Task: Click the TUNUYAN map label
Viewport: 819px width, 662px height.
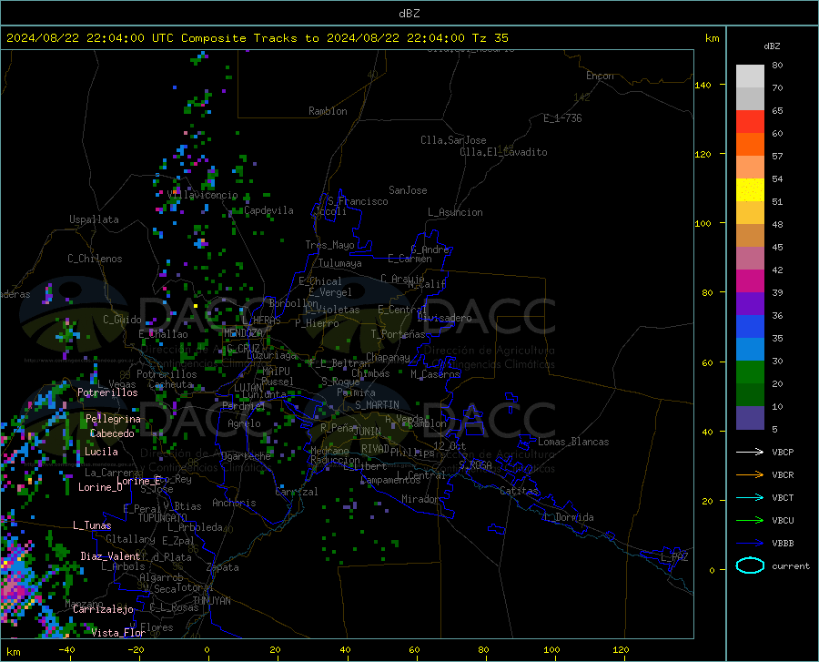Action: (211, 601)
